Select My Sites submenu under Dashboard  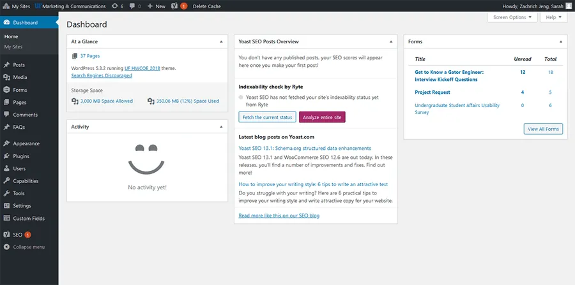(x=13, y=47)
